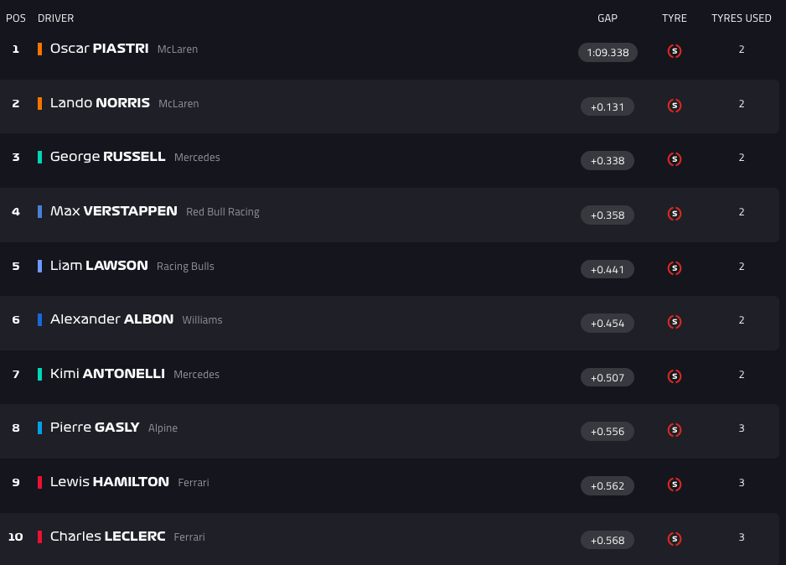Screen dimensions: 786x565
Task: Click Piastri's 1:09.338 lap time pill
Action: (x=608, y=52)
